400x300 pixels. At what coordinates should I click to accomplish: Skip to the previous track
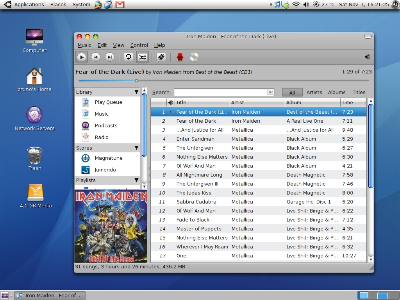96,57
